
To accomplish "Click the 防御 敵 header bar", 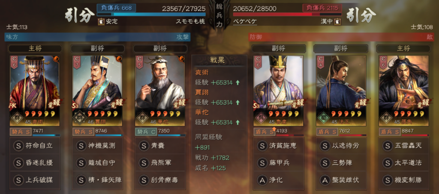I will 341,37.
